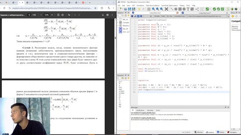
Task: Show the Notifications messages tab
Action: pos(140,110)
